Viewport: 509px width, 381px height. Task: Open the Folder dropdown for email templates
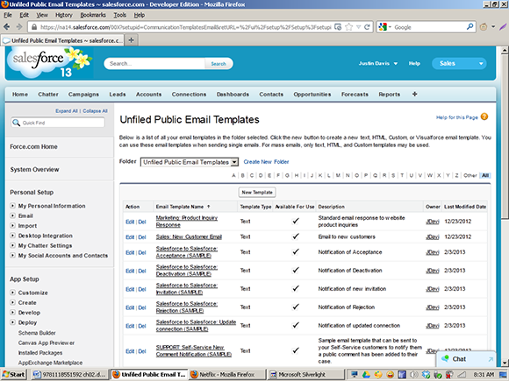pos(190,162)
